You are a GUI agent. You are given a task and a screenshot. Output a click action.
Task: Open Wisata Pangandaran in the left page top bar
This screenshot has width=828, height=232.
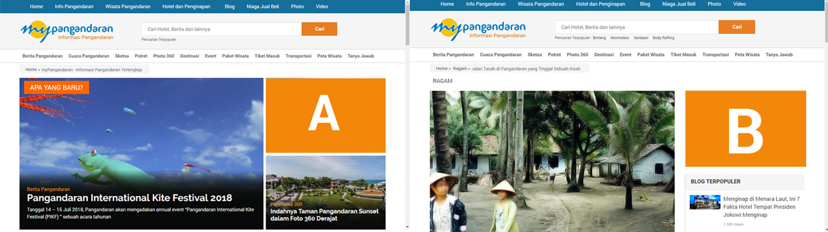coord(127,6)
